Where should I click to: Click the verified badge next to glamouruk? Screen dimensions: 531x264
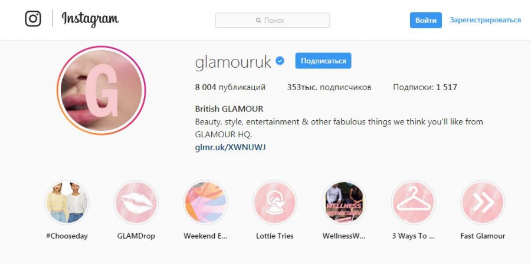point(280,61)
